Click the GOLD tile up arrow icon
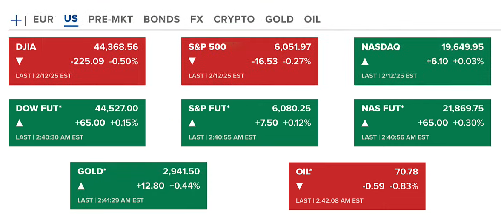The width and height of the screenshot is (501, 220). coord(81,186)
